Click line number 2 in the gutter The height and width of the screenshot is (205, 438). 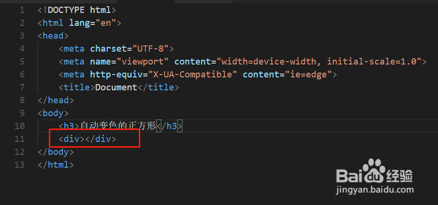point(22,23)
